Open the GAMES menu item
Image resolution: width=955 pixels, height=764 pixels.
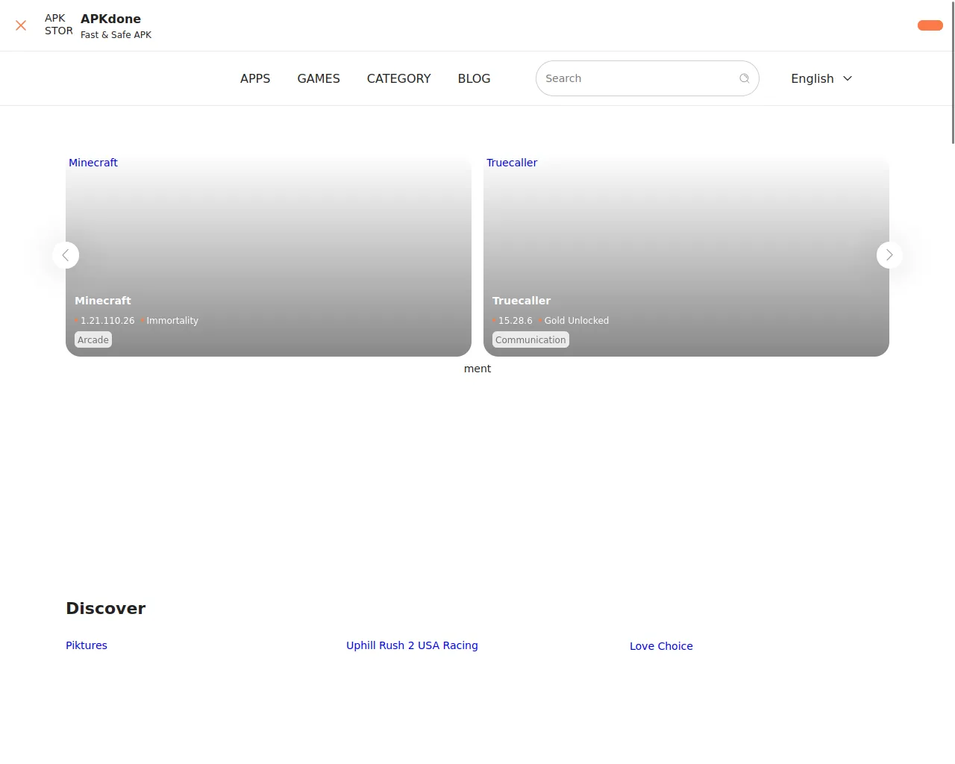[x=319, y=78]
